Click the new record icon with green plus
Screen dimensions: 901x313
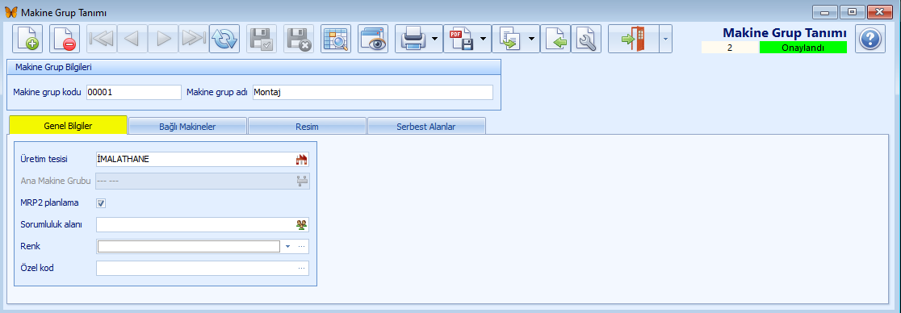27,39
